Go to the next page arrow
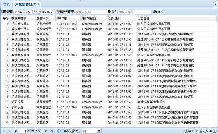The image size is (218, 134). 46,131
